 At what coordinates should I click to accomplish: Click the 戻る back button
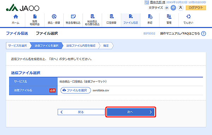coord(81,112)
